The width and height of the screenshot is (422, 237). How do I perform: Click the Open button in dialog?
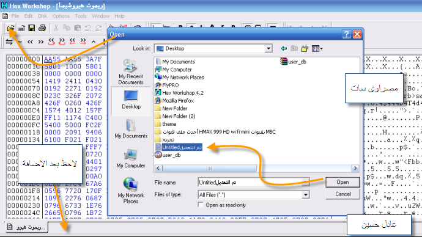pos(342,182)
